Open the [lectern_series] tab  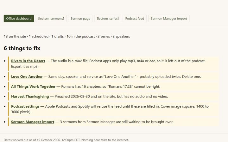point(108,19)
